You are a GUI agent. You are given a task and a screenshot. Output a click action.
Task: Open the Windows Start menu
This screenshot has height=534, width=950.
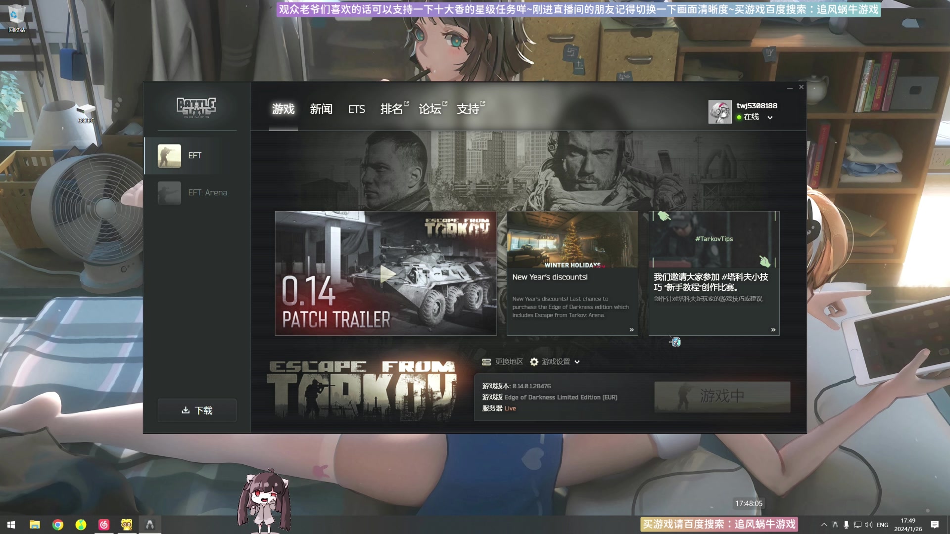(x=11, y=525)
